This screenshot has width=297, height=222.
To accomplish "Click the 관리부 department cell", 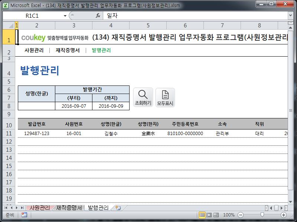I will pyautogui.click(x=222, y=134).
